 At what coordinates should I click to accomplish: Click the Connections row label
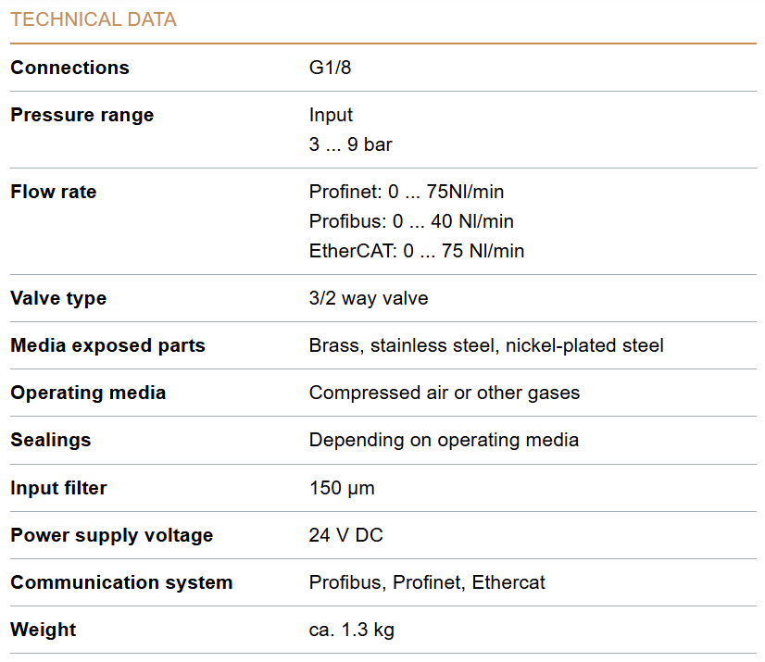69,68
